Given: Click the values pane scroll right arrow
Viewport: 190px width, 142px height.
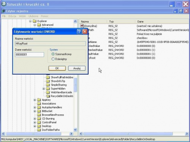Looking at the screenshot, I should point(187,134).
